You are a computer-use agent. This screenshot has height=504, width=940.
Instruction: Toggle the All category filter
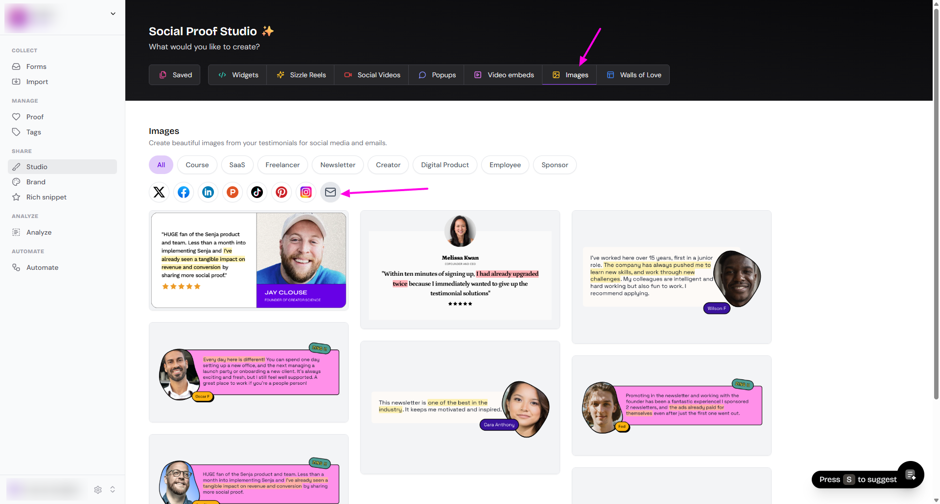click(x=161, y=165)
